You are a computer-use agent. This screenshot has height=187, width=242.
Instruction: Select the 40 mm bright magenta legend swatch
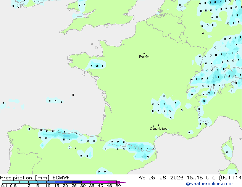coord(103,182)
